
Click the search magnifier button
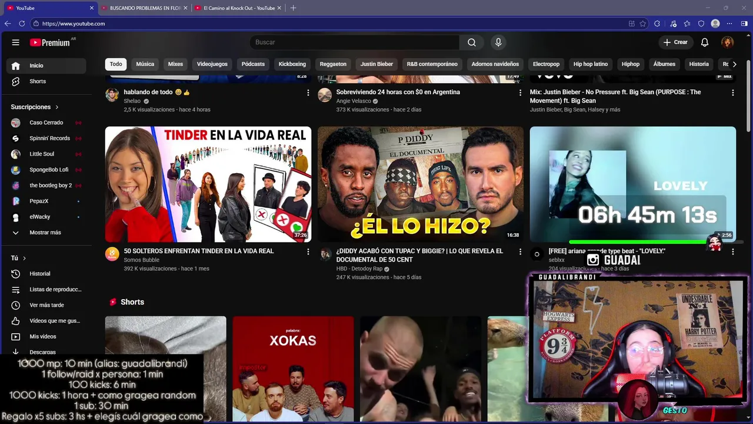pyautogui.click(x=472, y=42)
